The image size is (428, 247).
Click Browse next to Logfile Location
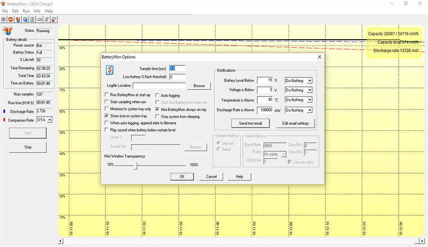[x=199, y=86]
